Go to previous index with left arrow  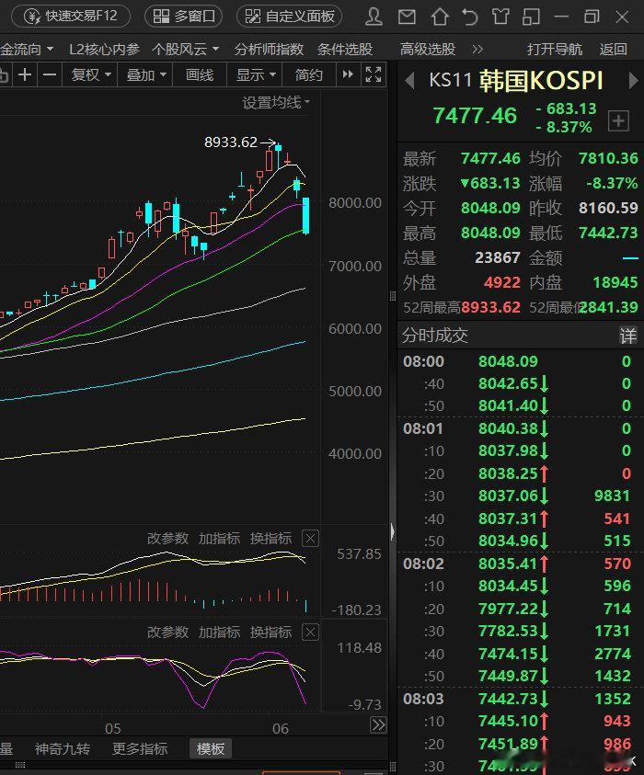coord(409,81)
